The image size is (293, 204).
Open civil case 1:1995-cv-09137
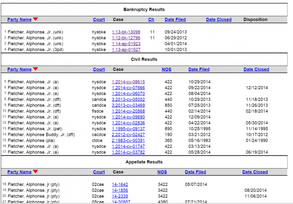pos(128,128)
